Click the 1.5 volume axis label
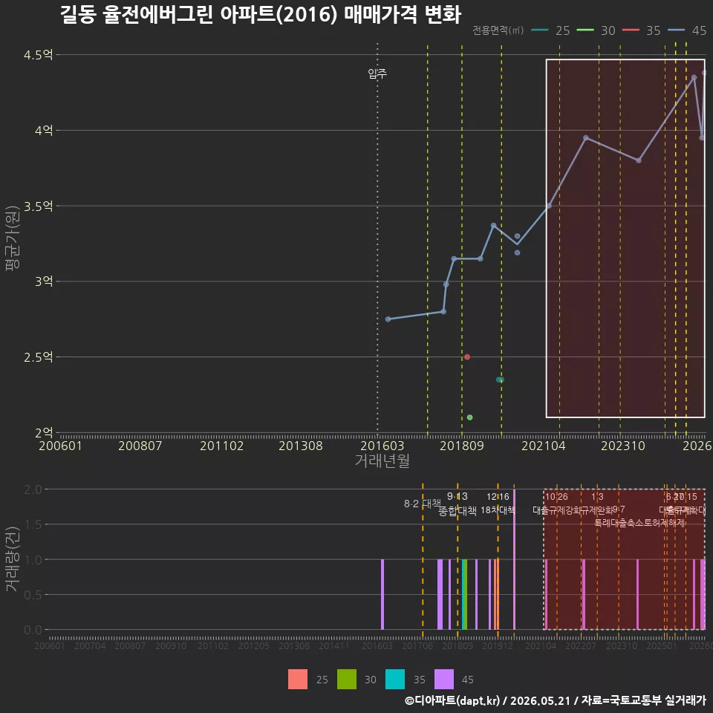This screenshot has height=713, width=713. (x=33, y=525)
